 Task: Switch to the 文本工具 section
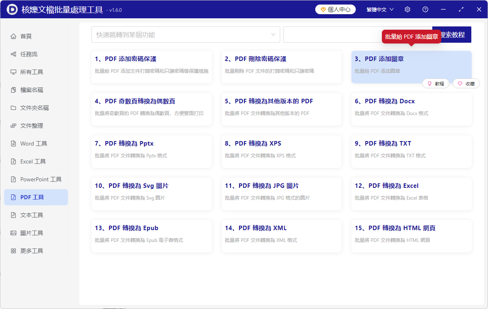[x=36, y=215]
